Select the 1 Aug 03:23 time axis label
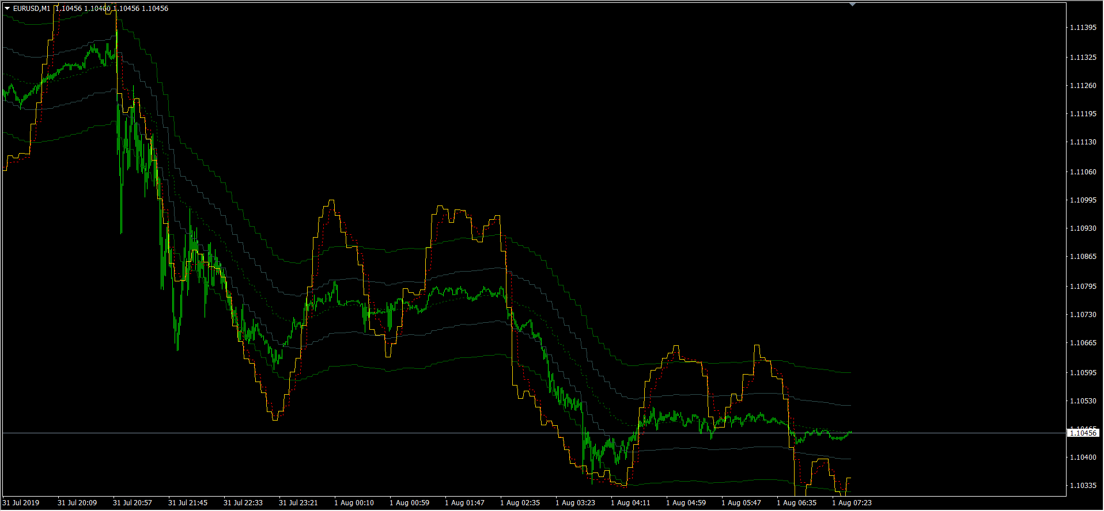Viewport: 1104px width, 511px height. coord(576,503)
